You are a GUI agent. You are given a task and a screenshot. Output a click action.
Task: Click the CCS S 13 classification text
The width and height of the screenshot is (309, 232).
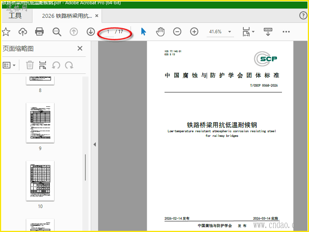coord(170,55)
